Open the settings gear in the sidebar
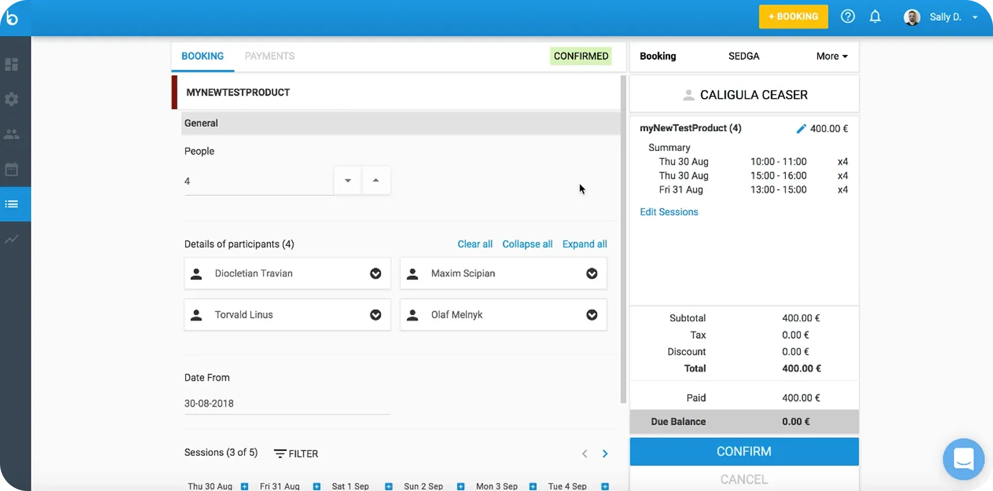Image resolution: width=993 pixels, height=491 pixels. (x=12, y=99)
